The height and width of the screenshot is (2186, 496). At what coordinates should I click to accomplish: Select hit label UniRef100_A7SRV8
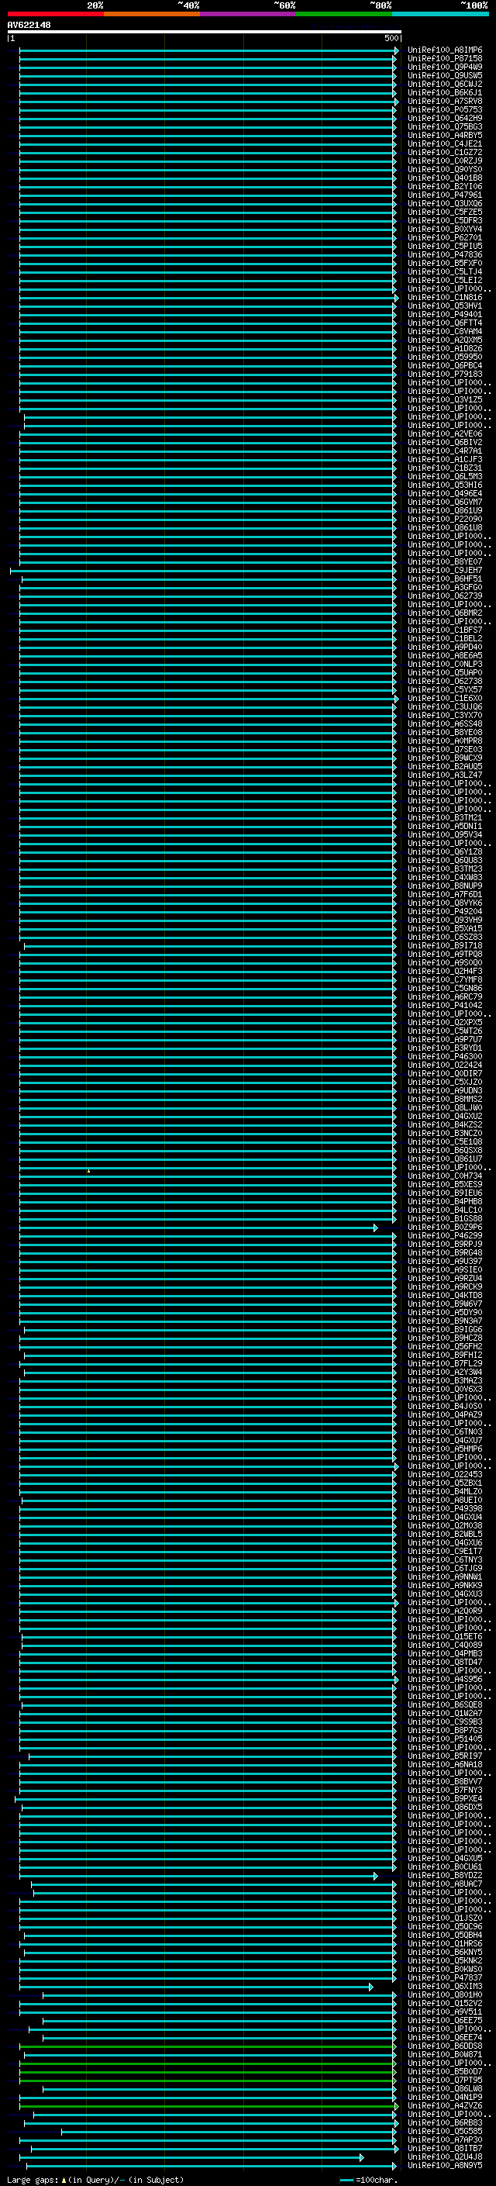pyautogui.click(x=444, y=101)
